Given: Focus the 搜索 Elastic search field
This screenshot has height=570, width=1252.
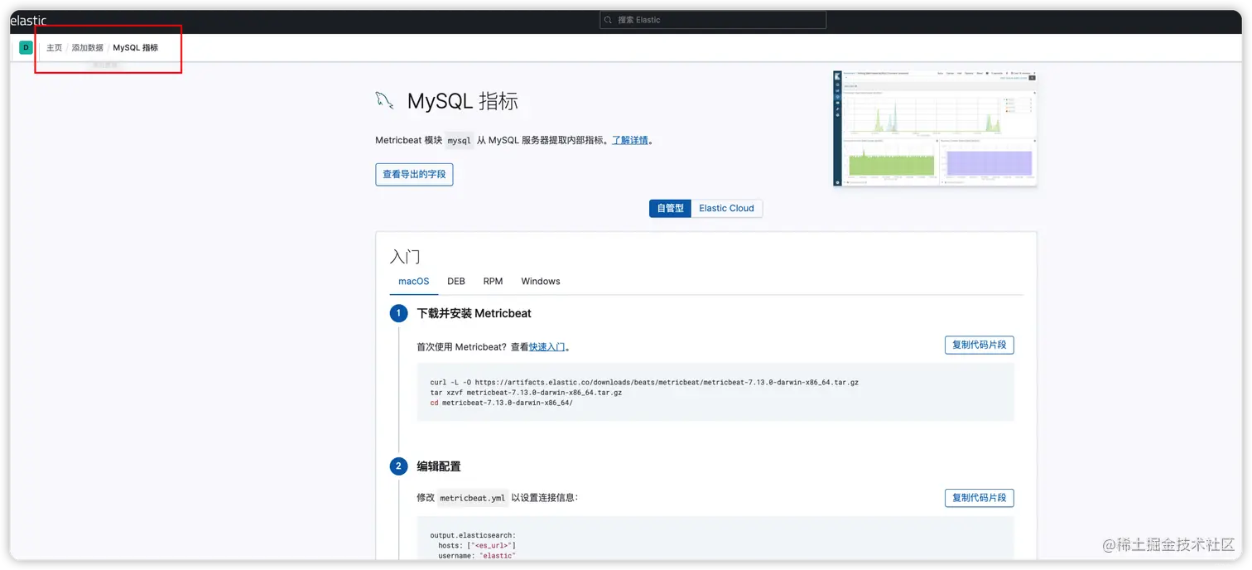Looking at the screenshot, I should [713, 20].
